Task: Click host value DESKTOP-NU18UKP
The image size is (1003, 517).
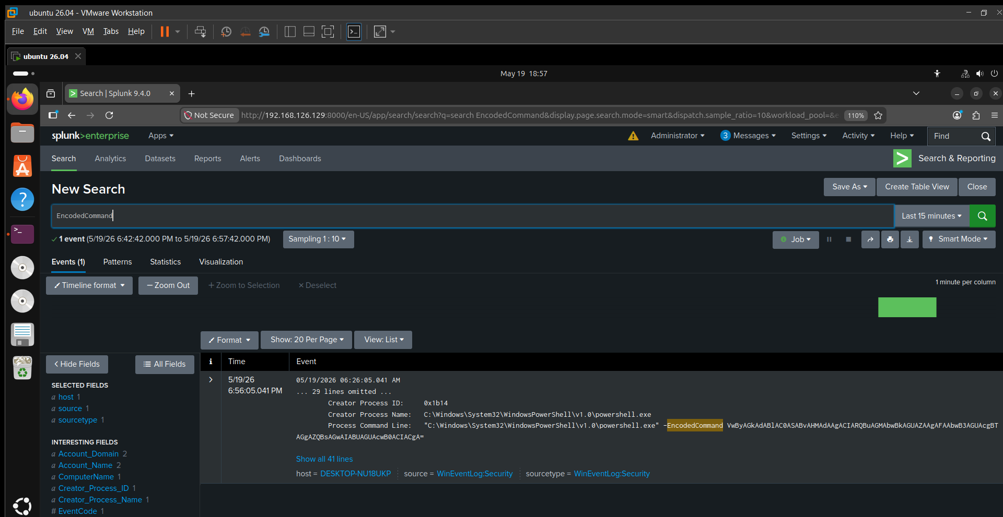Action: tap(355, 474)
